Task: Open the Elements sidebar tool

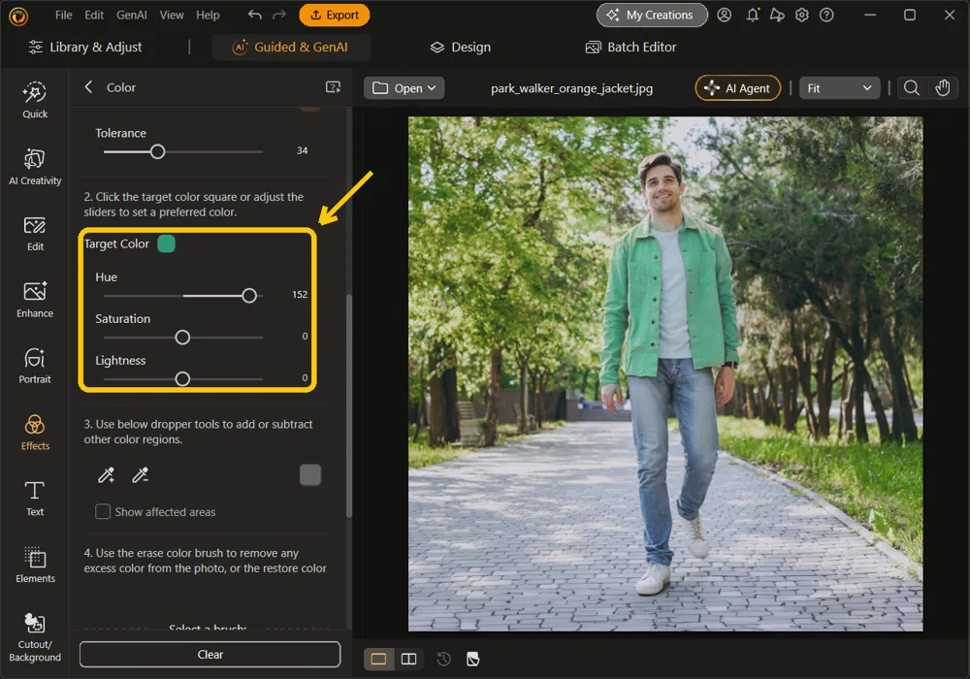Action: point(35,565)
